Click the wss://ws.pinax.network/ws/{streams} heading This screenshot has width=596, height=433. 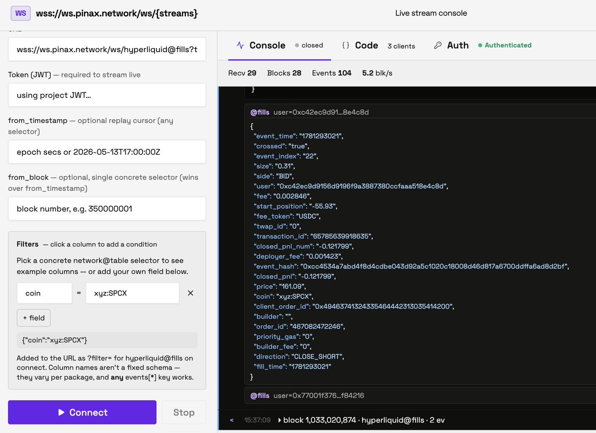coord(117,13)
